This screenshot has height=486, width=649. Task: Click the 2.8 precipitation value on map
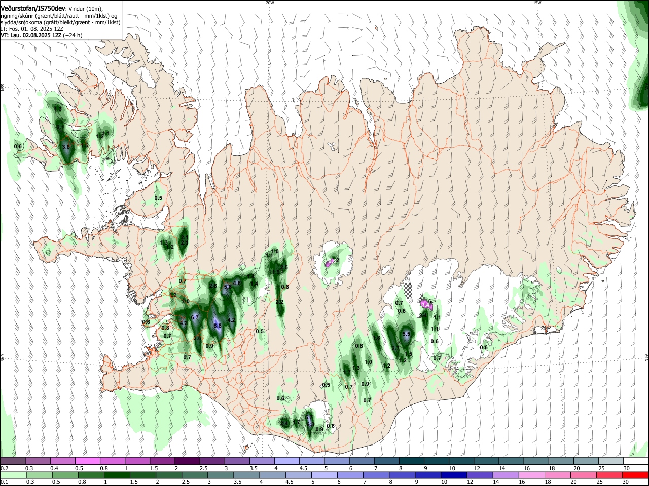(213, 286)
